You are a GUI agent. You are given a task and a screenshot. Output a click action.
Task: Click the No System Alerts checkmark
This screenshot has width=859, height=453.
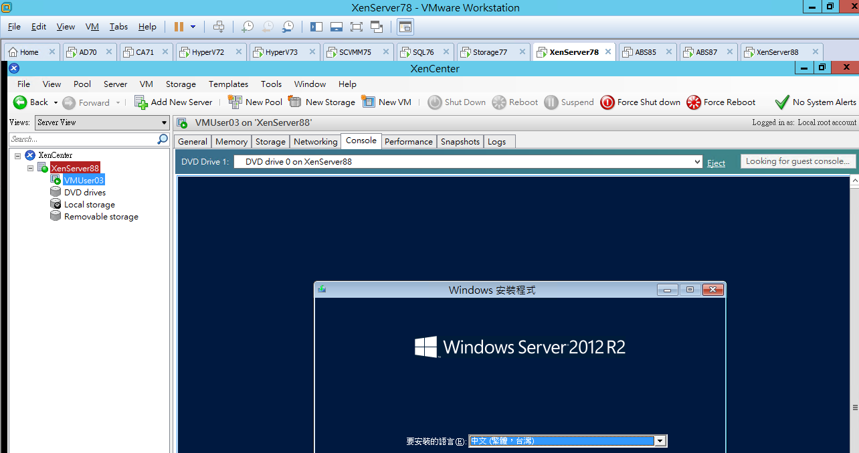coord(781,102)
